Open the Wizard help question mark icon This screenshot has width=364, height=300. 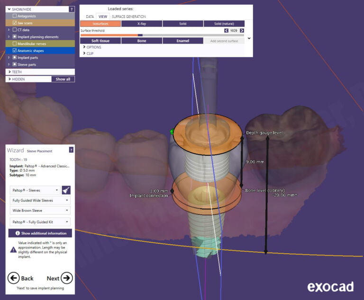click(71, 150)
